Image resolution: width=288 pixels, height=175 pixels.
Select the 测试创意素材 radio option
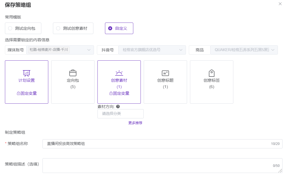click(x=73, y=28)
